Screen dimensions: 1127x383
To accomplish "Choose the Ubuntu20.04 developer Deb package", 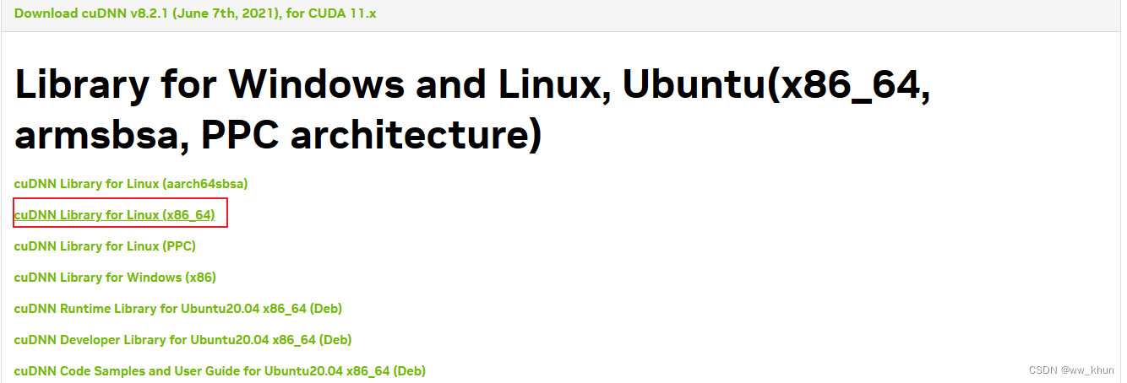I will [183, 340].
